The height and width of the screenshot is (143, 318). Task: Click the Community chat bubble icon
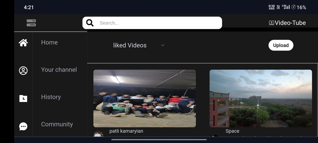23,126
